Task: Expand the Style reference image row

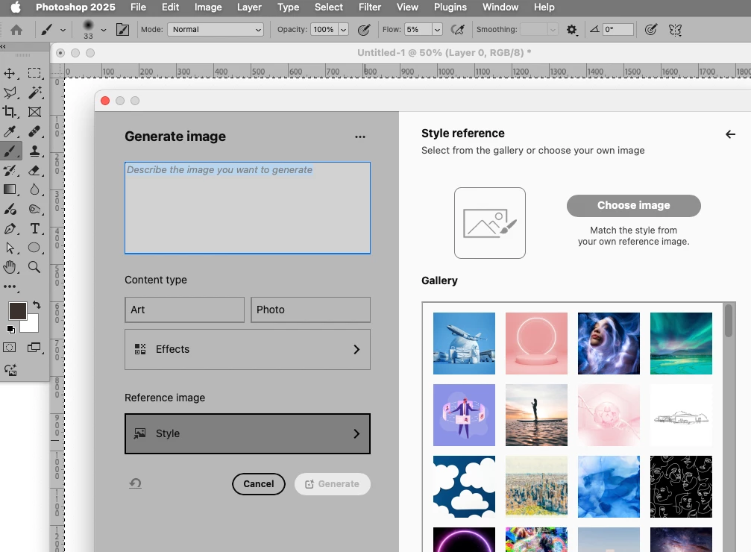Action: pyautogui.click(x=247, y=433)
